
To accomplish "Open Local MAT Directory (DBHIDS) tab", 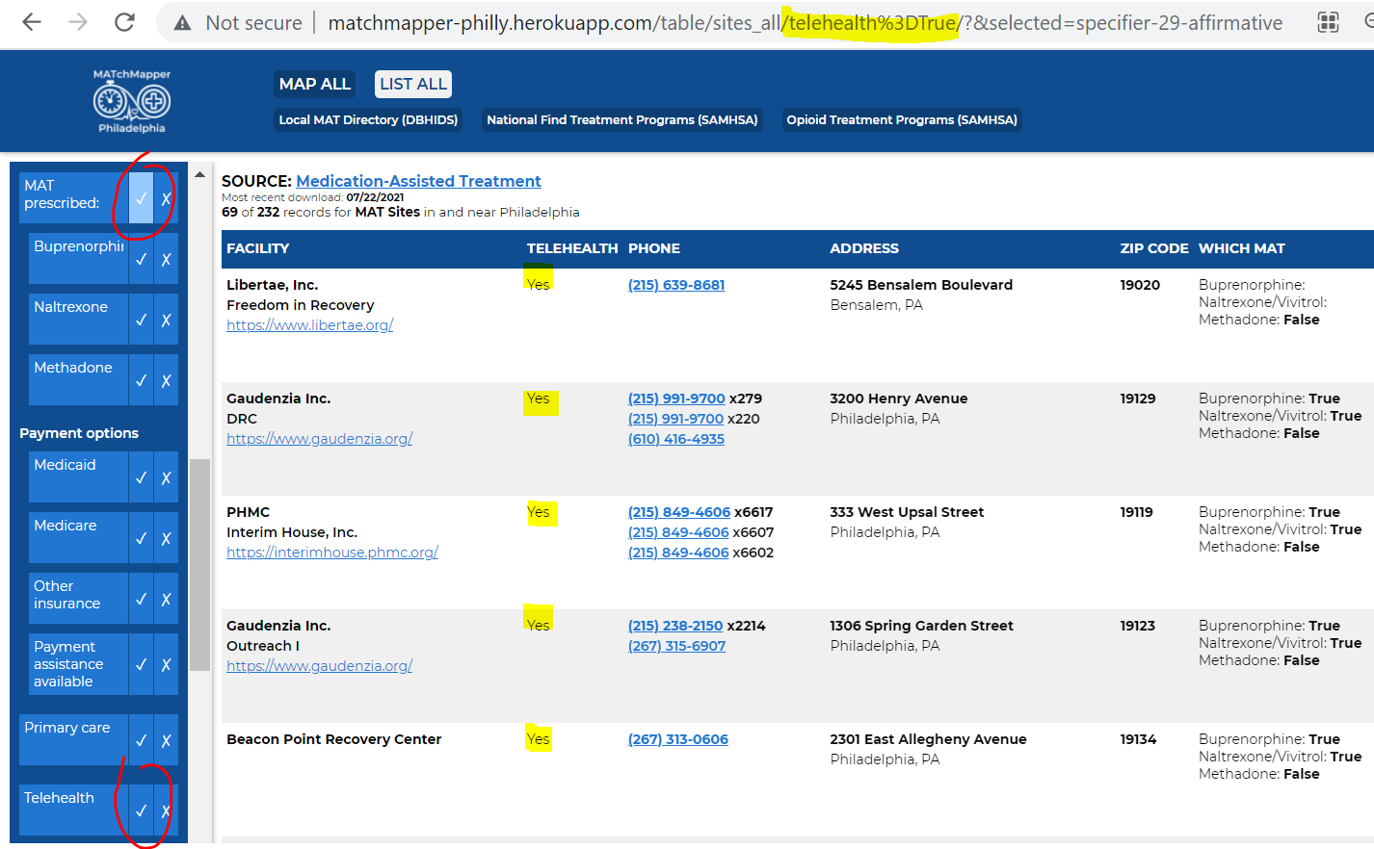I will coord(368,119).
